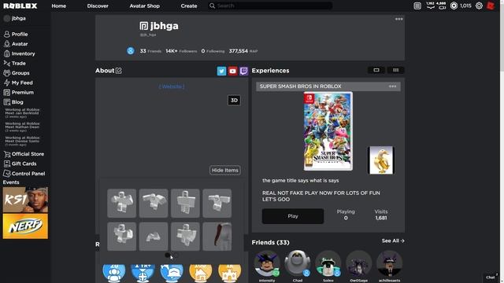Open Avatar Shop in navigation
Viewport: 504px width, 283px height.
(x=145, y=6)
